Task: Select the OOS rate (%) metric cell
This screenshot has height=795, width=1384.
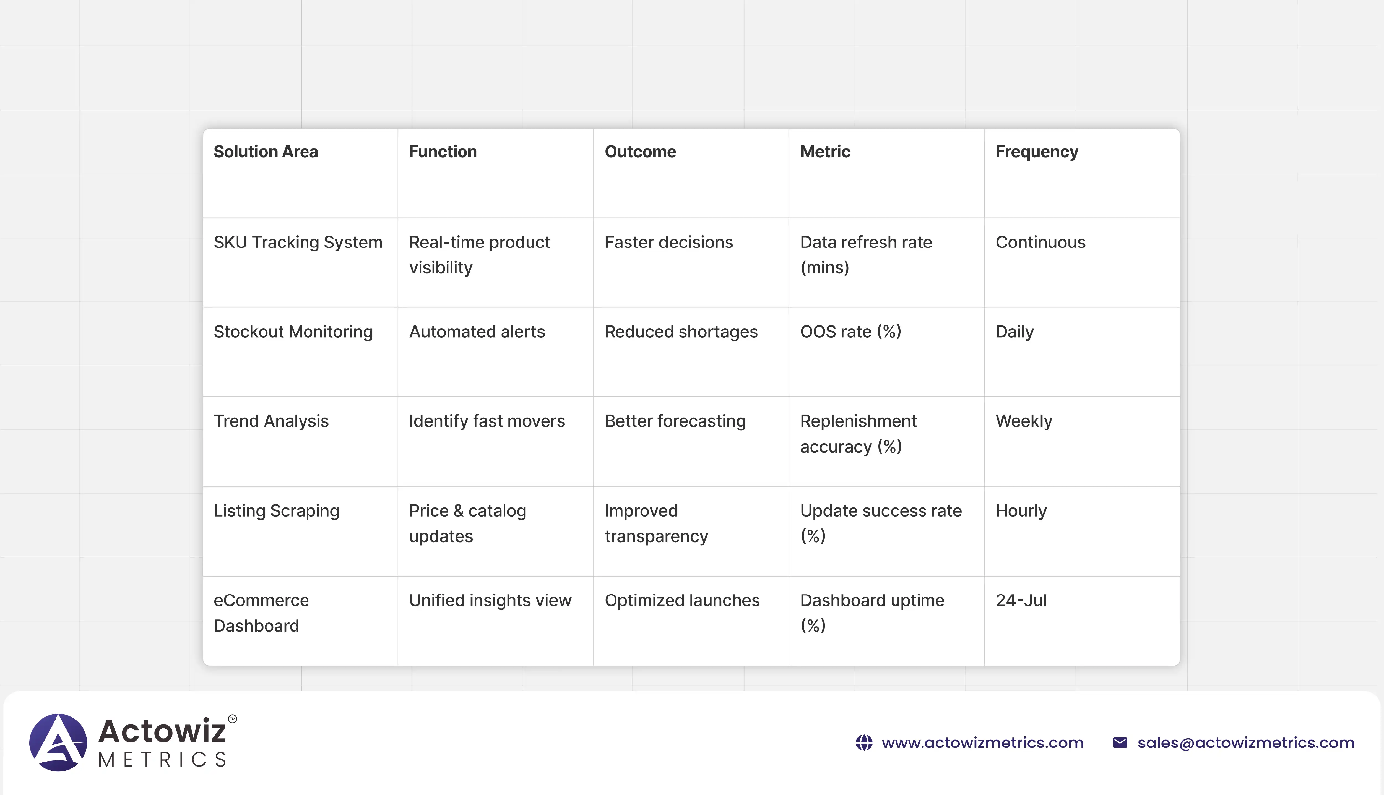Action: pos(850,332)
